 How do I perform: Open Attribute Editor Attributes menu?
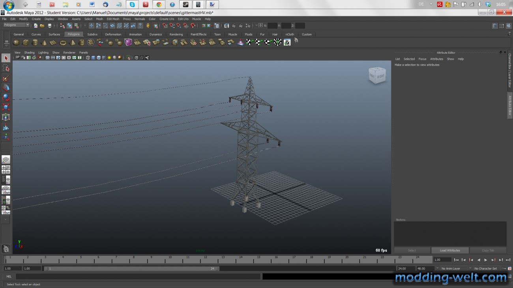click(436, 59)
